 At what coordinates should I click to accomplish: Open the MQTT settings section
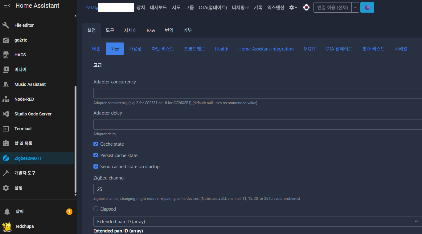coord(309,49)
